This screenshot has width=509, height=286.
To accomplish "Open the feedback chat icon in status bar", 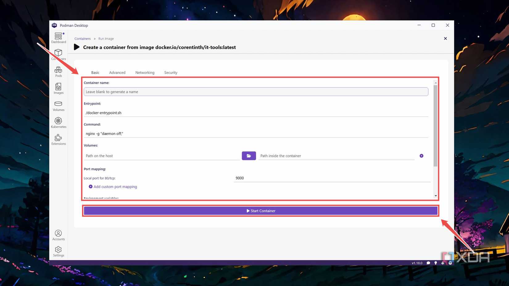I will point(428,263).
